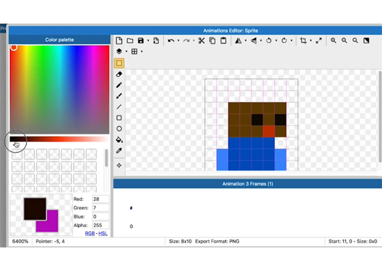Open a file with the folder icon
Screen dimensions: 382x271
click(x=130, y=41)
